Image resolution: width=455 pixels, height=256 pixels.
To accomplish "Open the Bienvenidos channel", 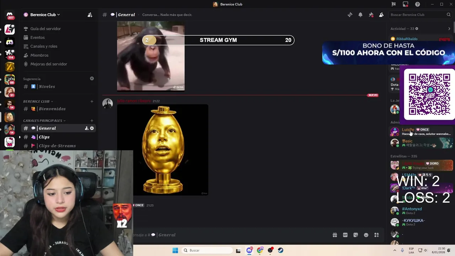I will tap(59, 109).
